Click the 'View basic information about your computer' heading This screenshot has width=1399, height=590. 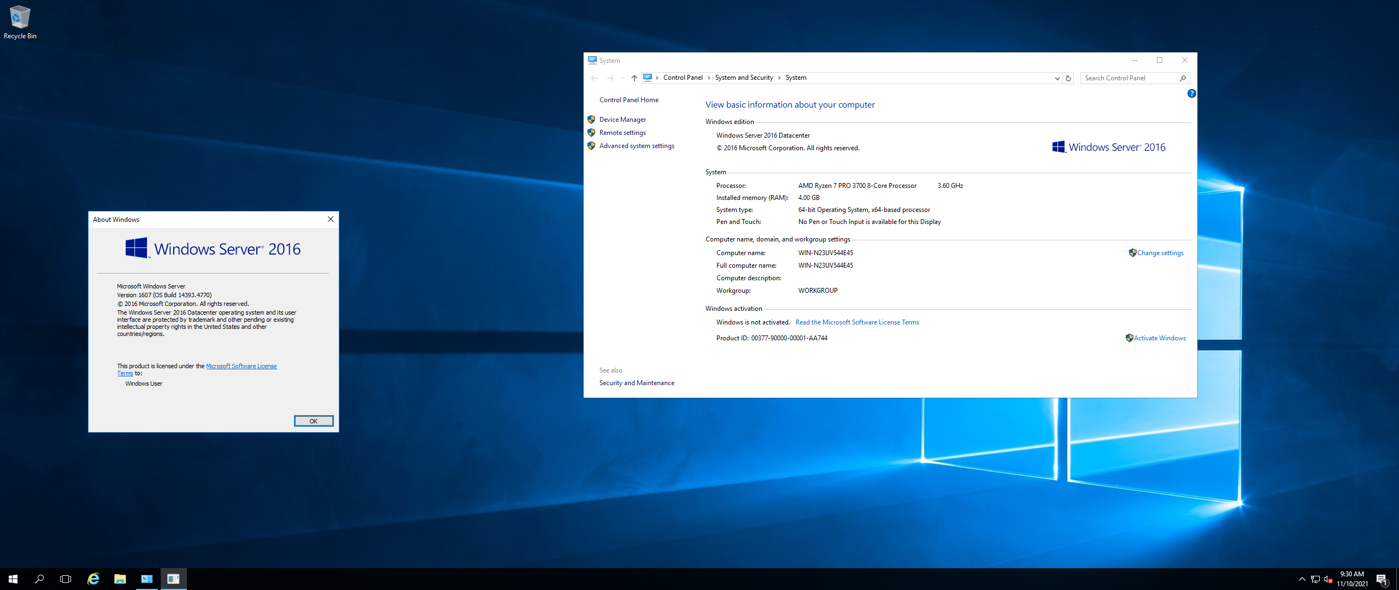790,105
